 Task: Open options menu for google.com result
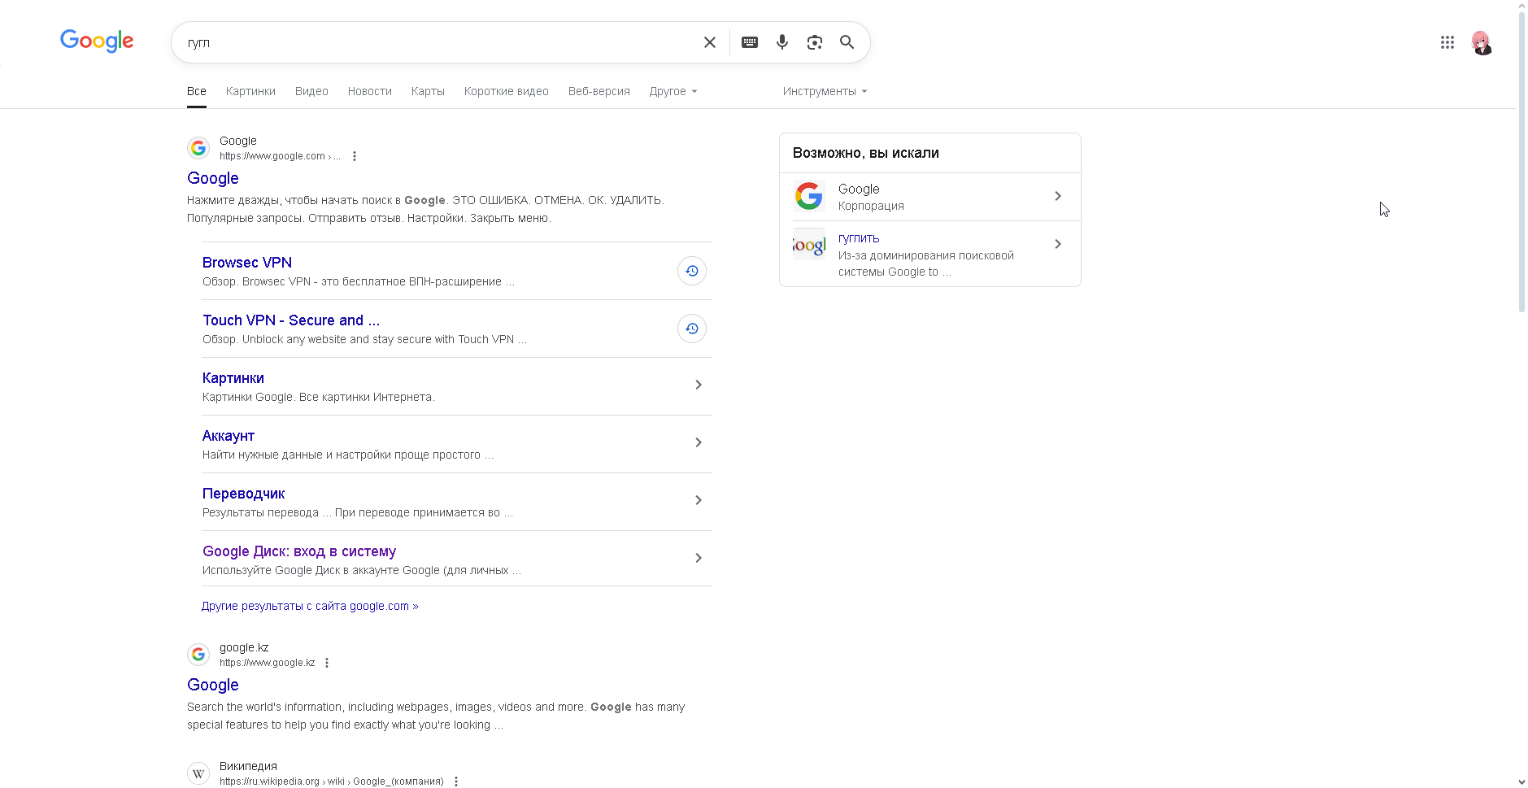tap(355, 156)
